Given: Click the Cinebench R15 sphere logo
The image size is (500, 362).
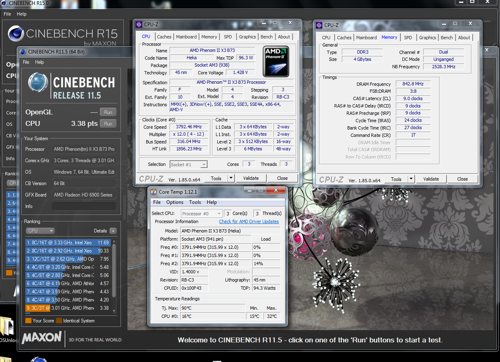Looking at the screenshot, I should tap(16, 33).
